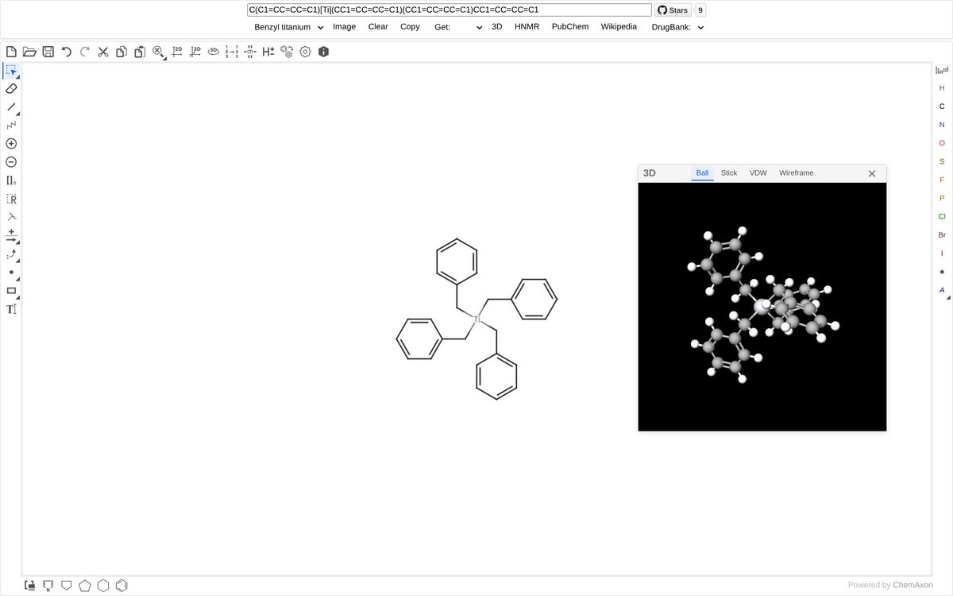Switch 3D viewer to Stick mode
Screen dimensions: 953x596
click(x=729, y=173)
